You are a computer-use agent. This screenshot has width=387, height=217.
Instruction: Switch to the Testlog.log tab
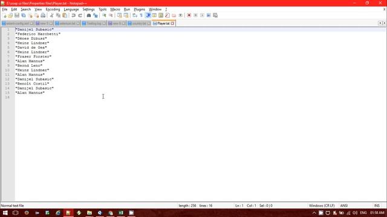pos(94,24)
